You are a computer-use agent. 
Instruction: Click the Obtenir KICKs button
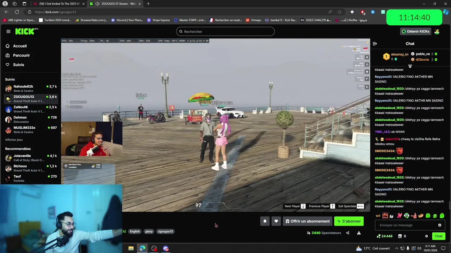(416, 31)
